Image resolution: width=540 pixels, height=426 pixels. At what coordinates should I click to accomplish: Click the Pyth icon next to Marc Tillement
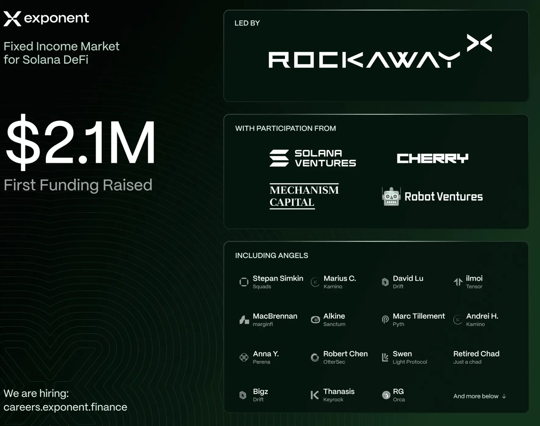coord(385,319)
